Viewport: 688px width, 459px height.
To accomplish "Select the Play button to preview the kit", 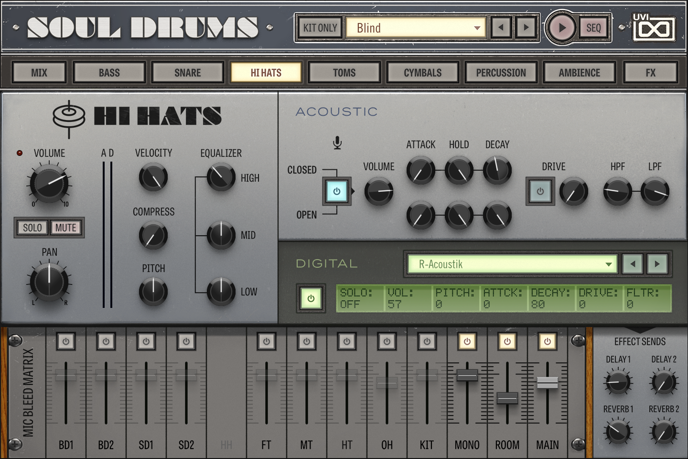I will 561,27.
